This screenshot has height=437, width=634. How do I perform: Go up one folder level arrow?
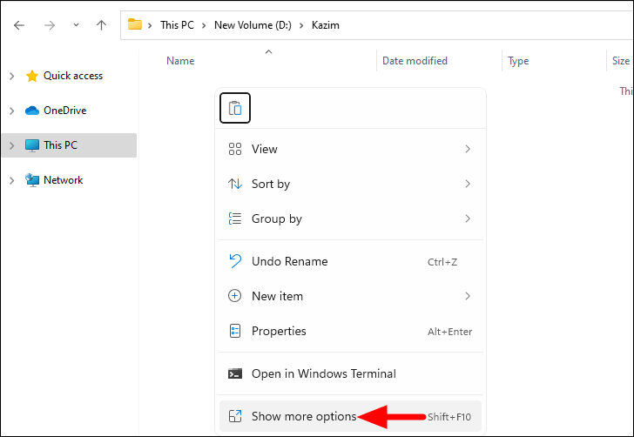(102, 25)
